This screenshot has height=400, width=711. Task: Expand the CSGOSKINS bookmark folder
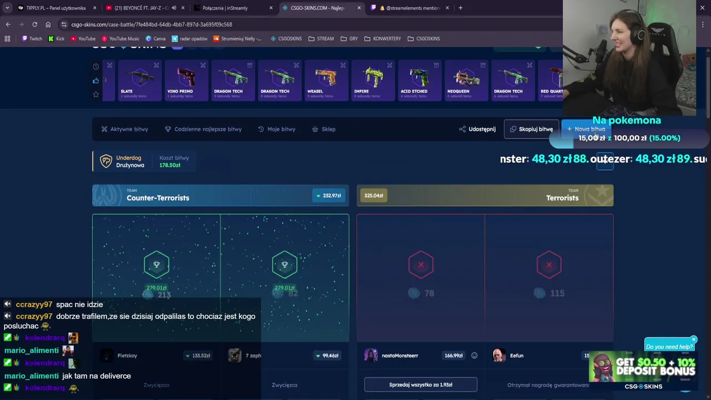click(x=423, y=39)
